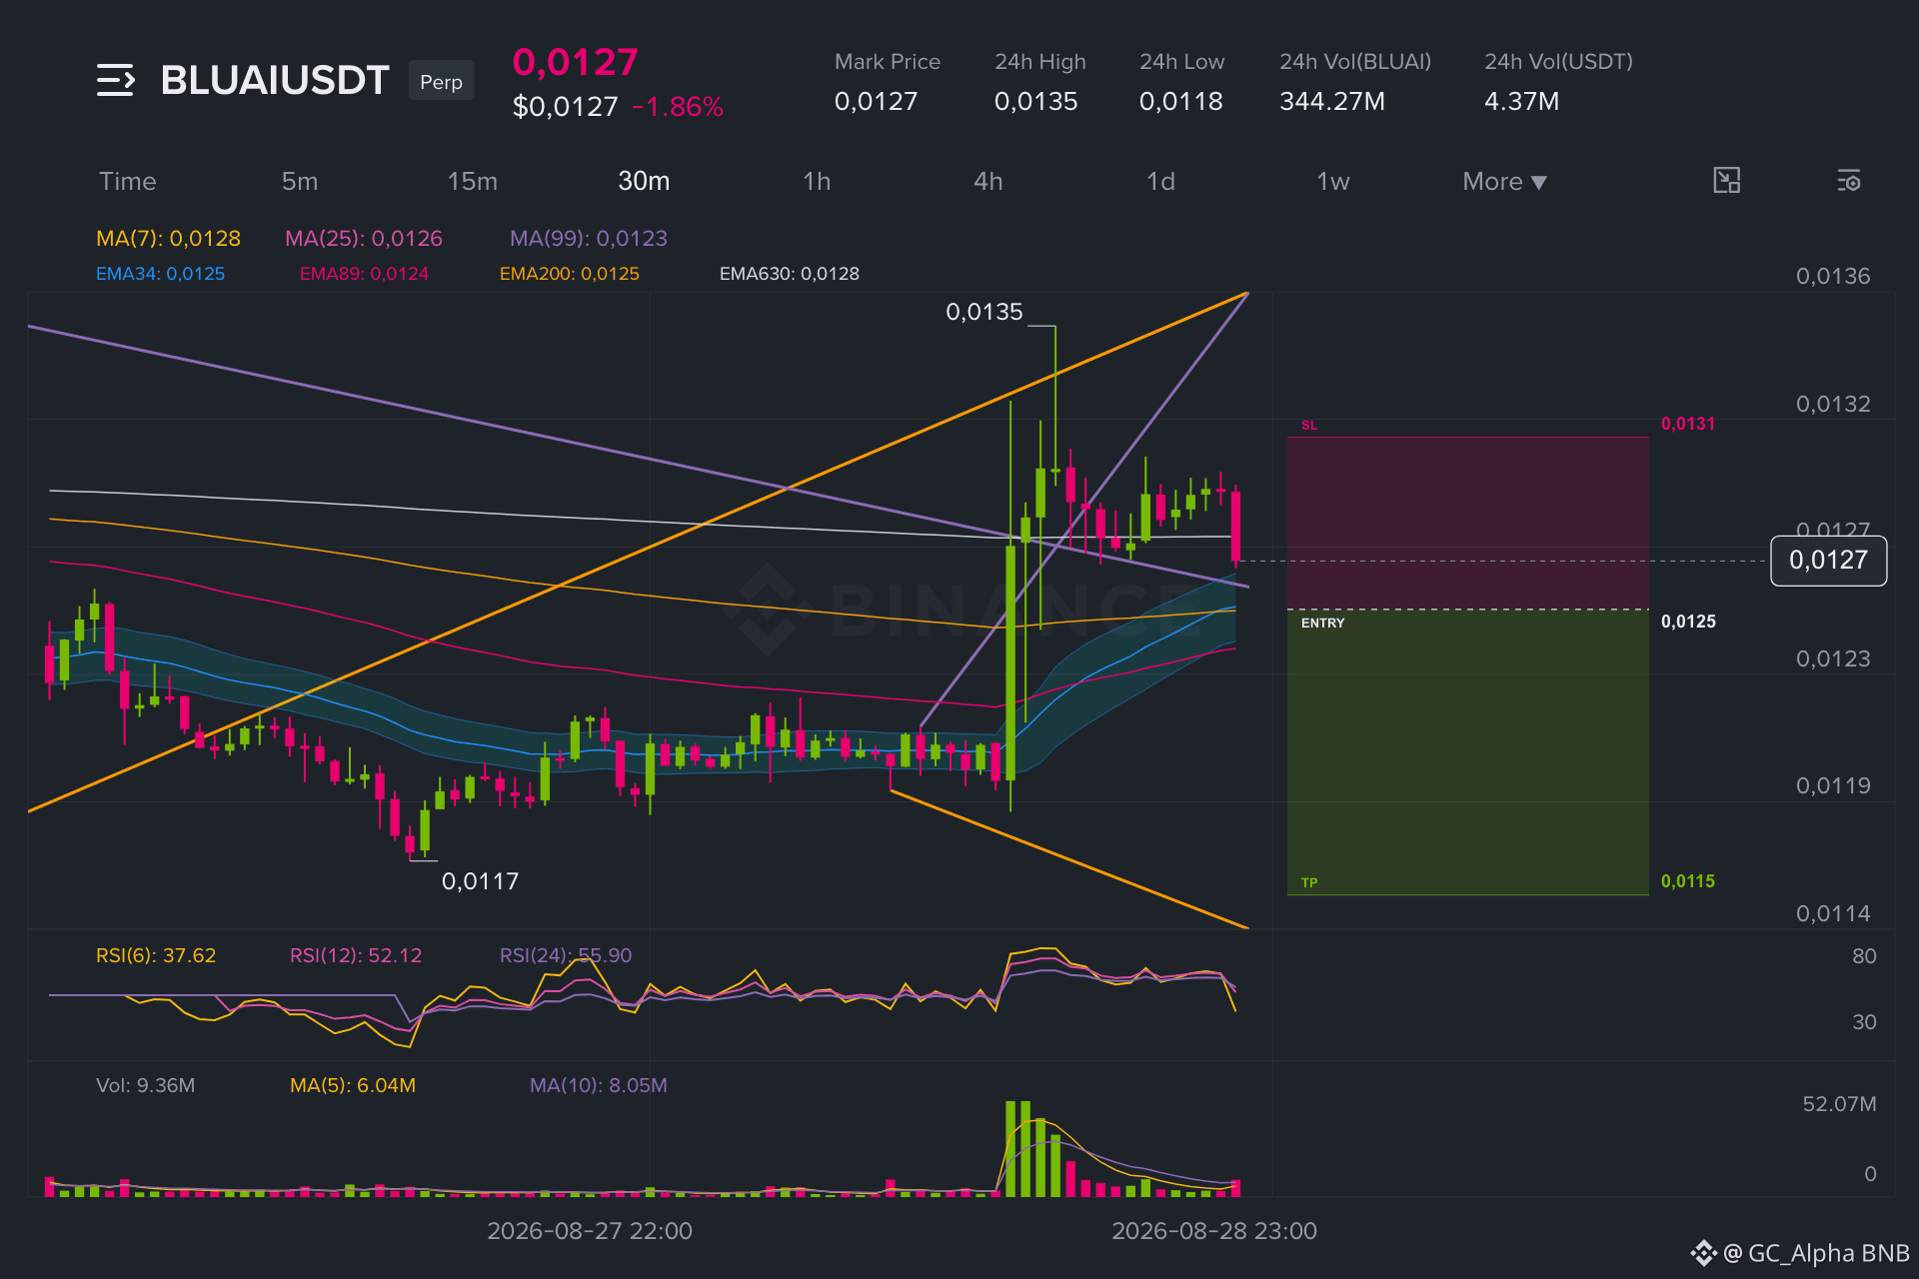Open the market list menu icon
Screen dimensions: 1919x1279
point(115,80)
